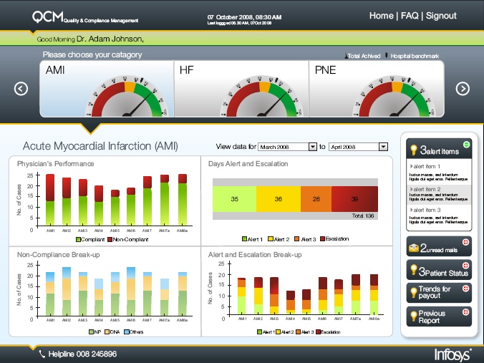484x363 pixels.
Task: Click the NP legend swatch
Action: click(91, 332)
